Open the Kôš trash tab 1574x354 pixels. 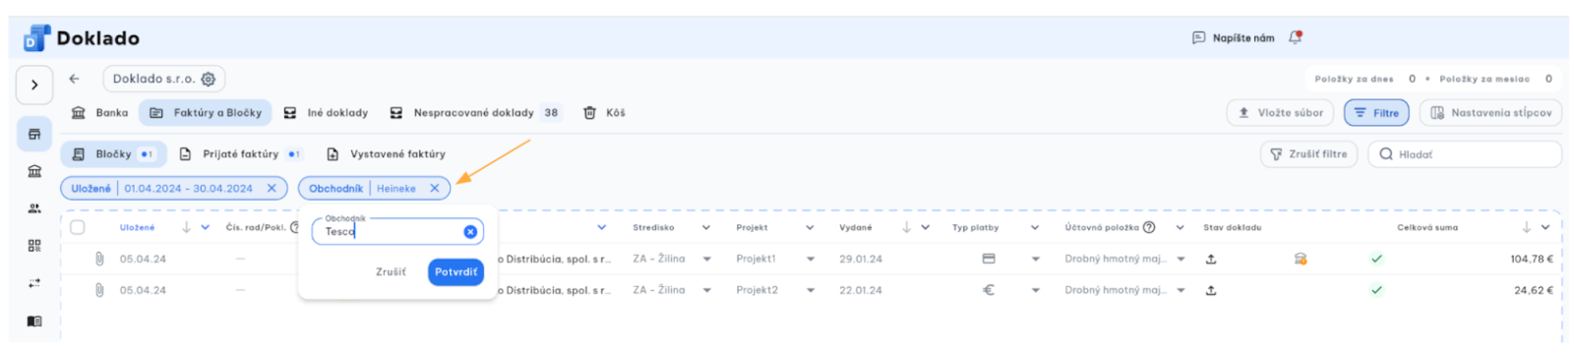pyautogui.click(x=604, y=113)
